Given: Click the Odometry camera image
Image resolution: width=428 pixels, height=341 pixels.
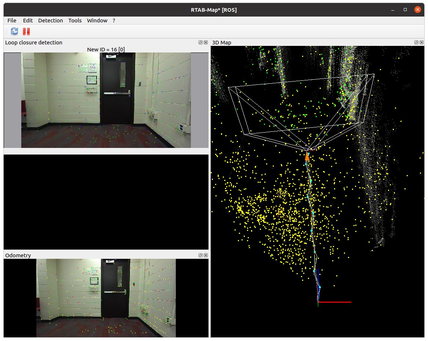Looking at the screenshot, I should pyautogui.click(x=106, y=298).
